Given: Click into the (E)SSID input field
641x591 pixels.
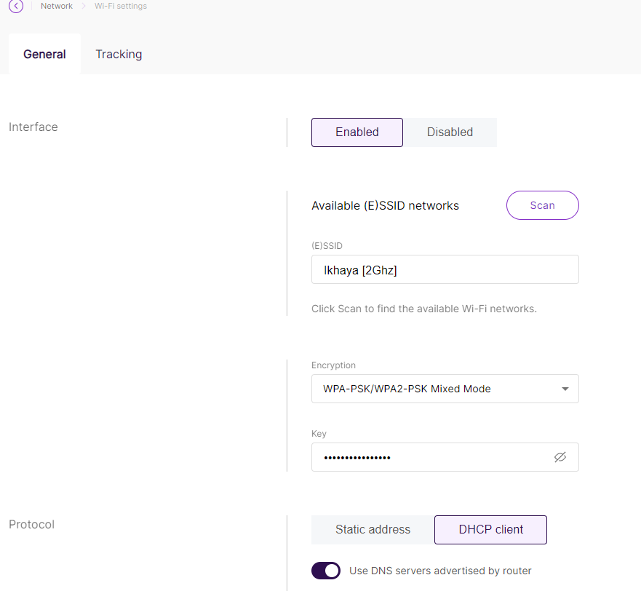Looking at the screenshot, I should point(445,269).
